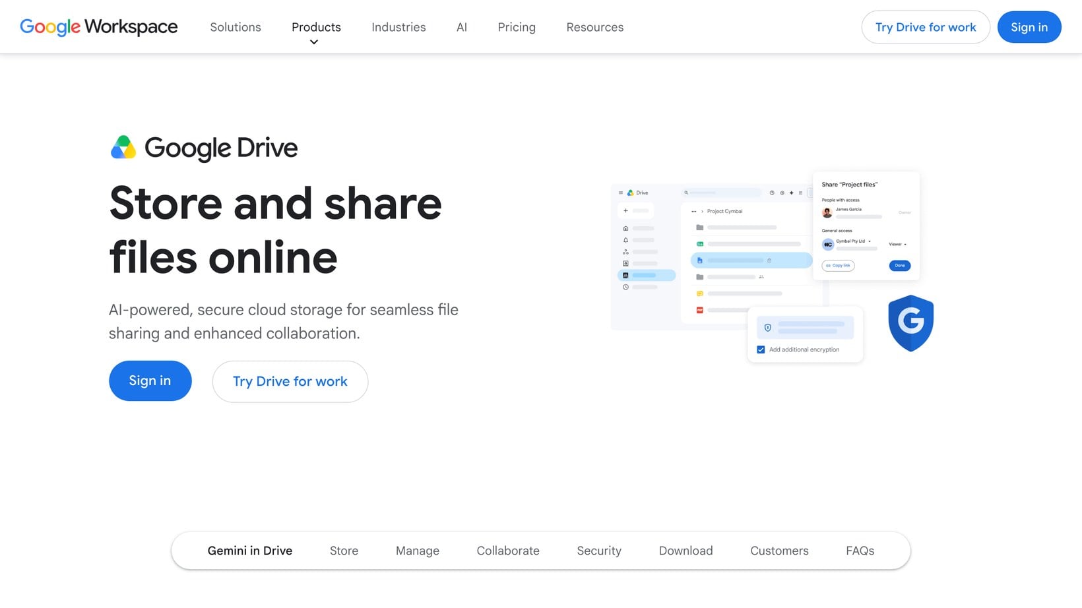Click Copy link in share dialog illustration
The image size is (1082, 608).
[x=838, y=266]
